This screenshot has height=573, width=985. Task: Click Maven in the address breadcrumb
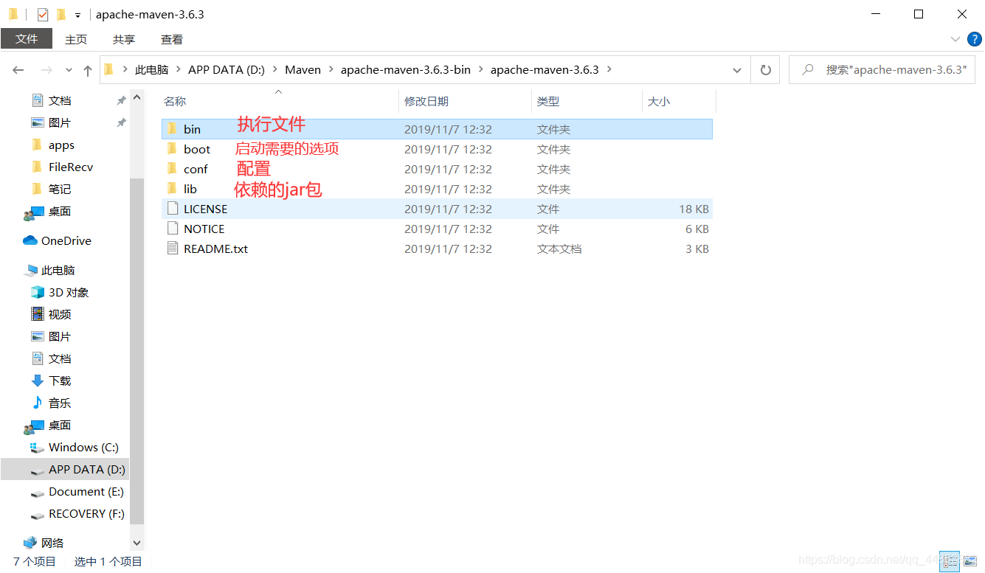point(303,69)
